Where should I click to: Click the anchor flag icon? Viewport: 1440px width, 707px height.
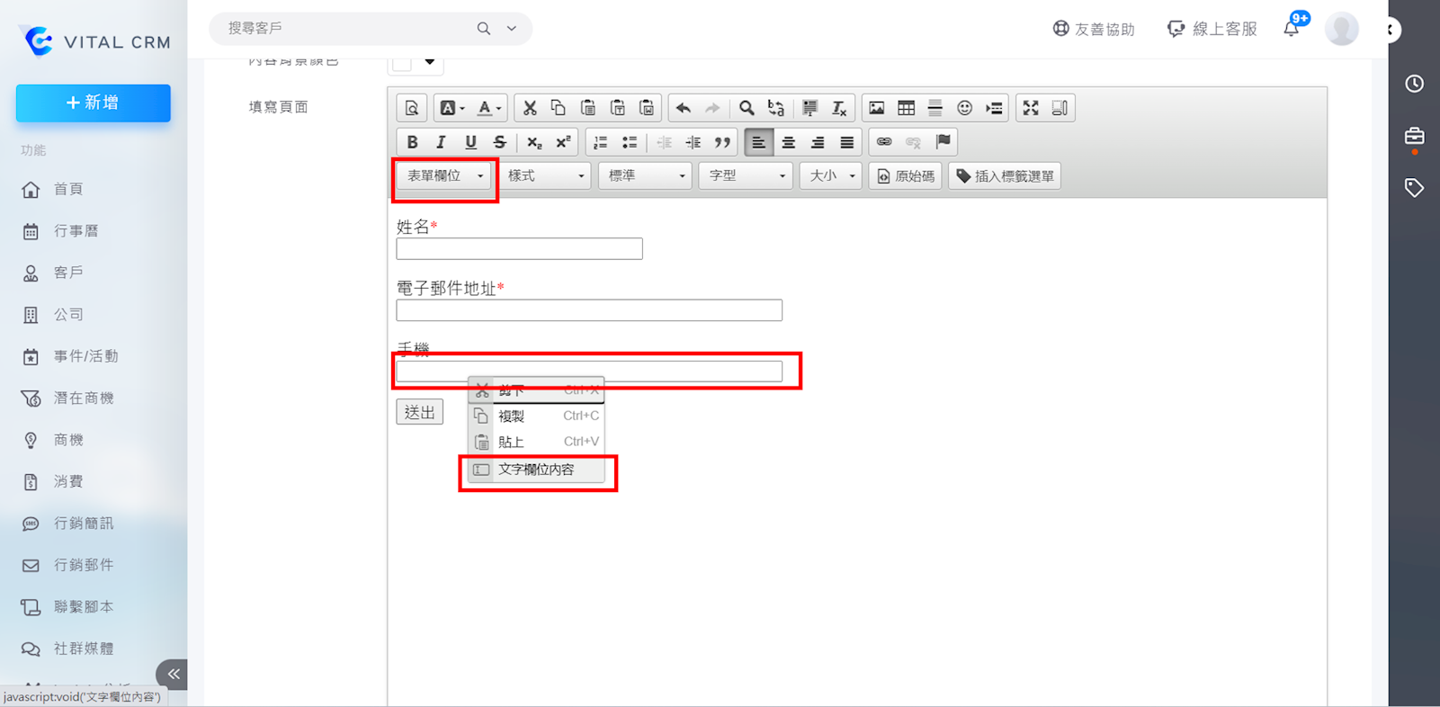click(943, 142)
